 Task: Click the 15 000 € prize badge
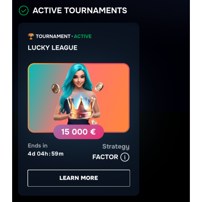pos(79,132)
